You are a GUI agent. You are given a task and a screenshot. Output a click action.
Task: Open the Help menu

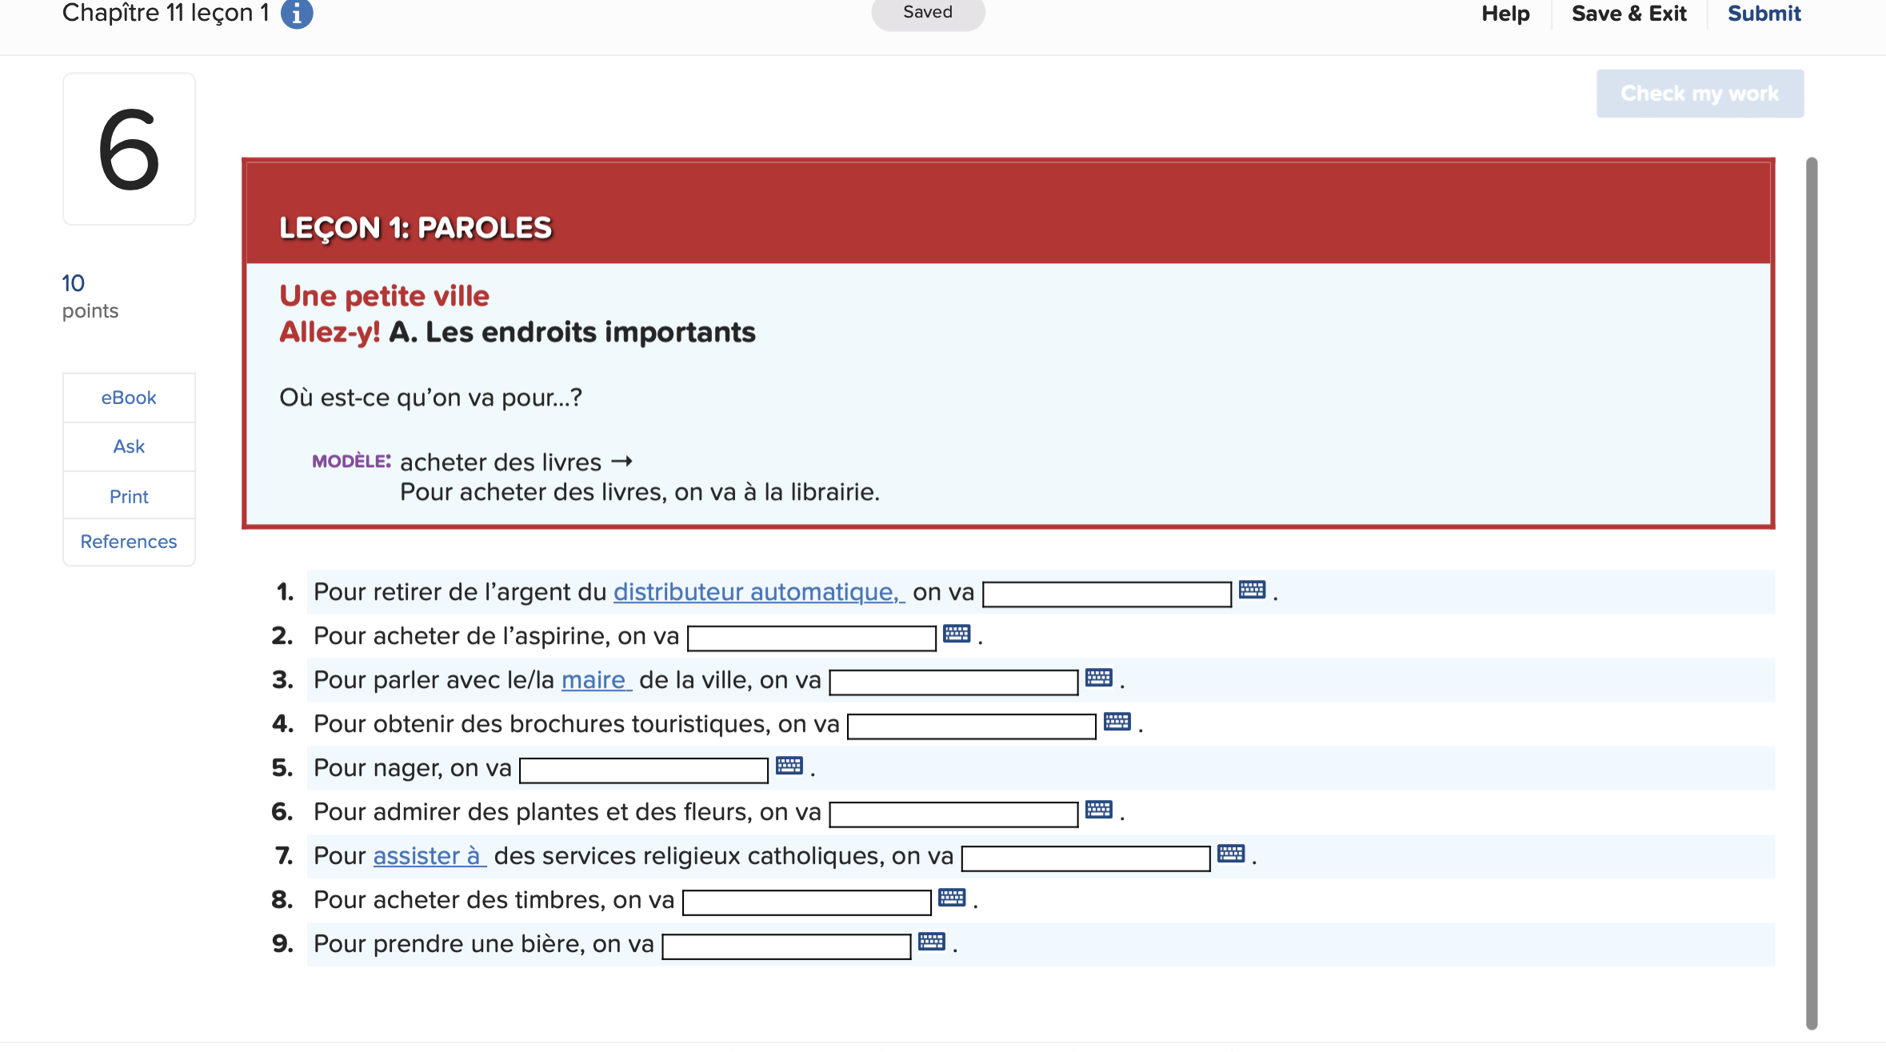1506,13
